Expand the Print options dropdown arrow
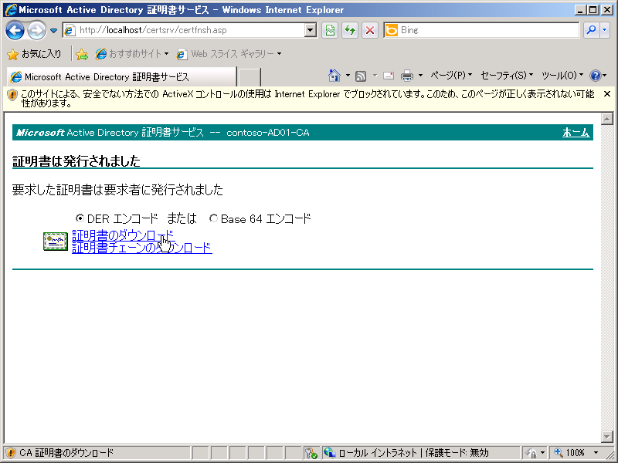Screen dimensions: 618x463 coord(420,75)
